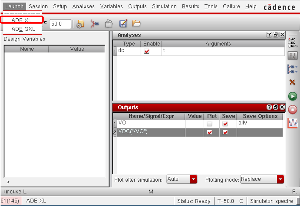Click the side toolbar drag handle
300x206 pixels.
point(292,35)
